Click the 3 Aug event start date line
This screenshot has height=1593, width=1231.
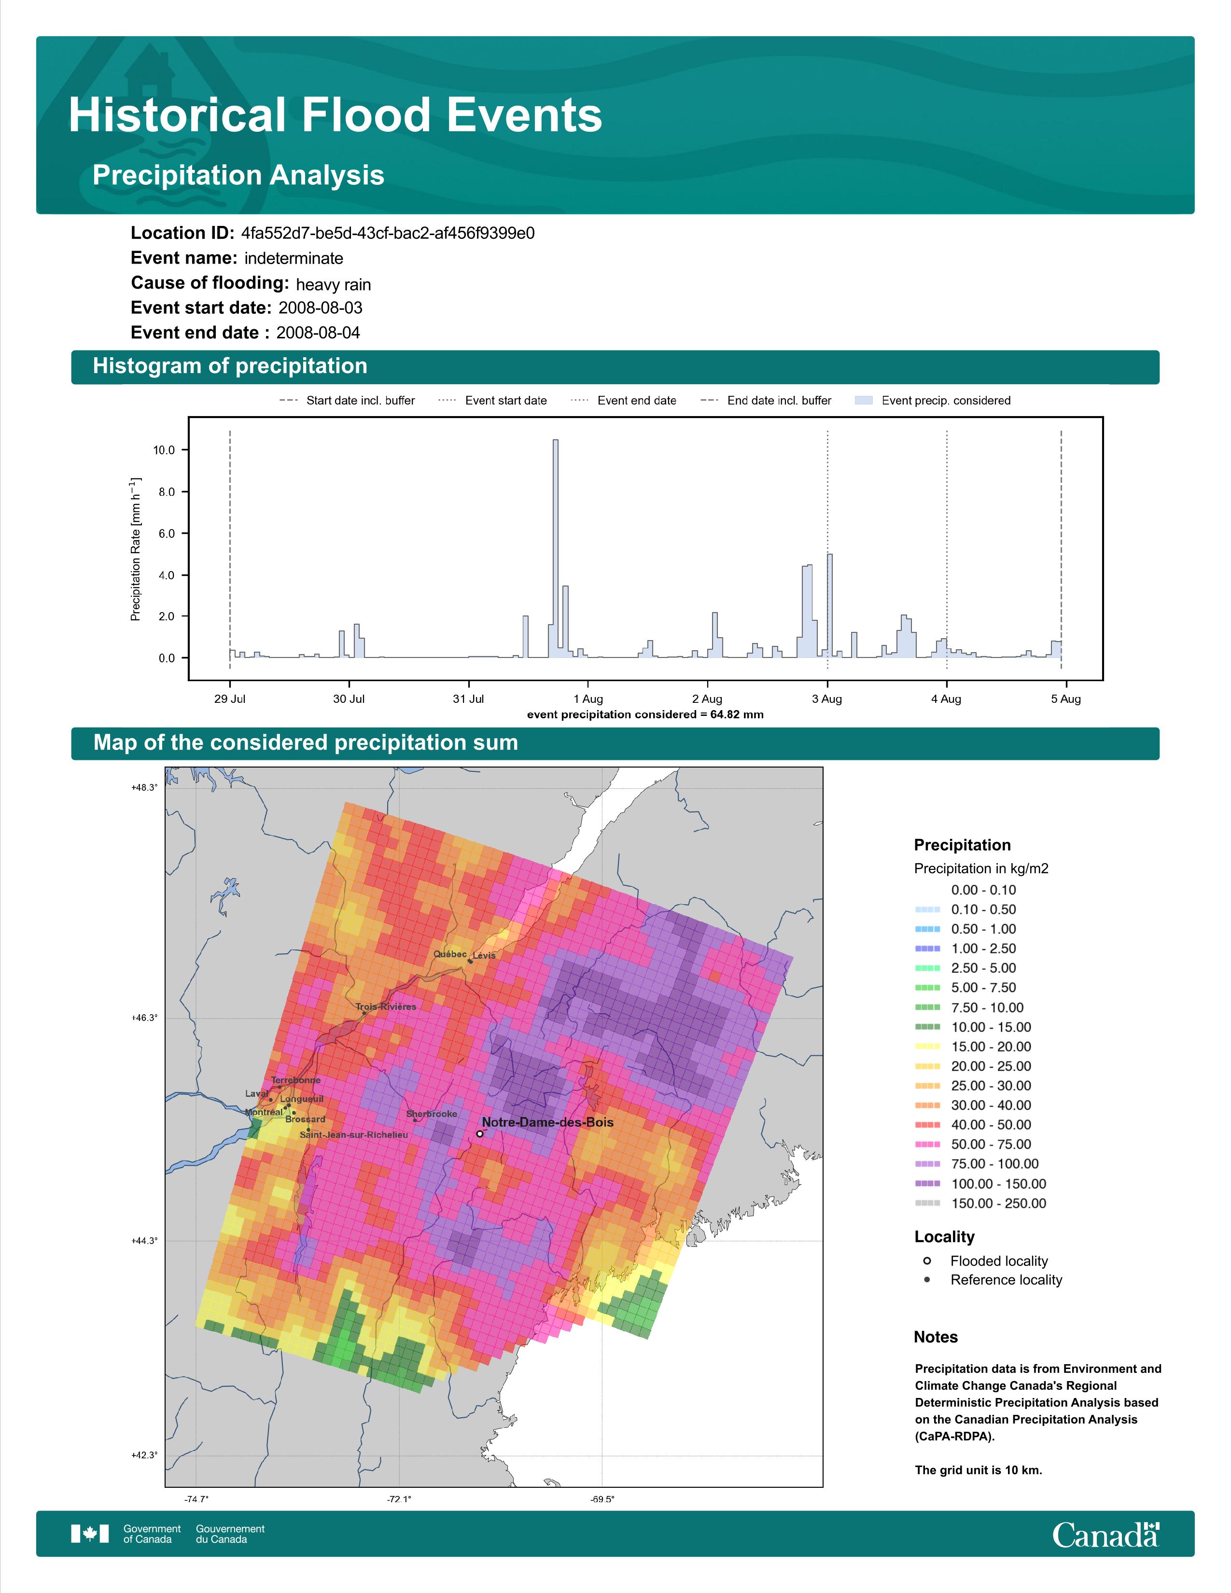point(827,549)
